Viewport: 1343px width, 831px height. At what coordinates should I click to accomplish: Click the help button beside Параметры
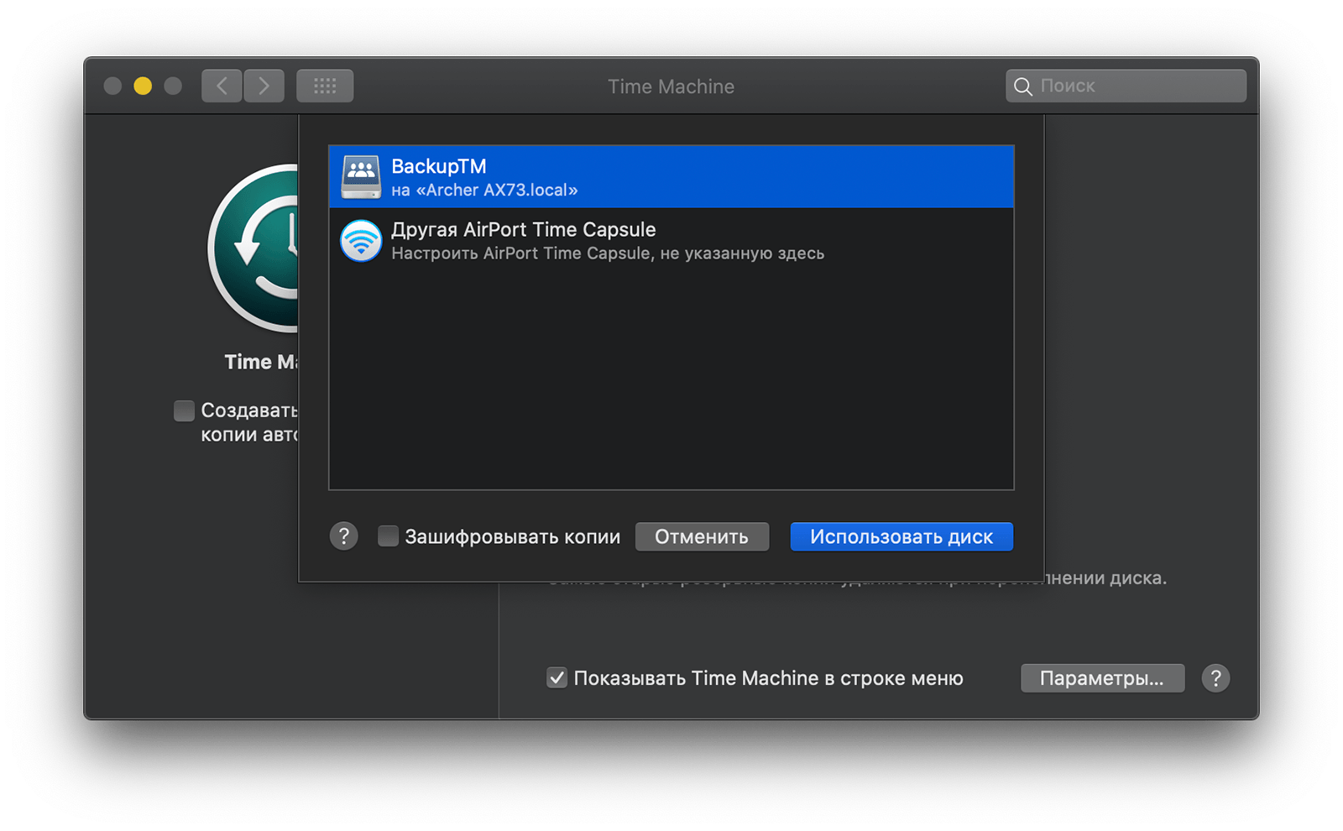tap(1215, 678)
